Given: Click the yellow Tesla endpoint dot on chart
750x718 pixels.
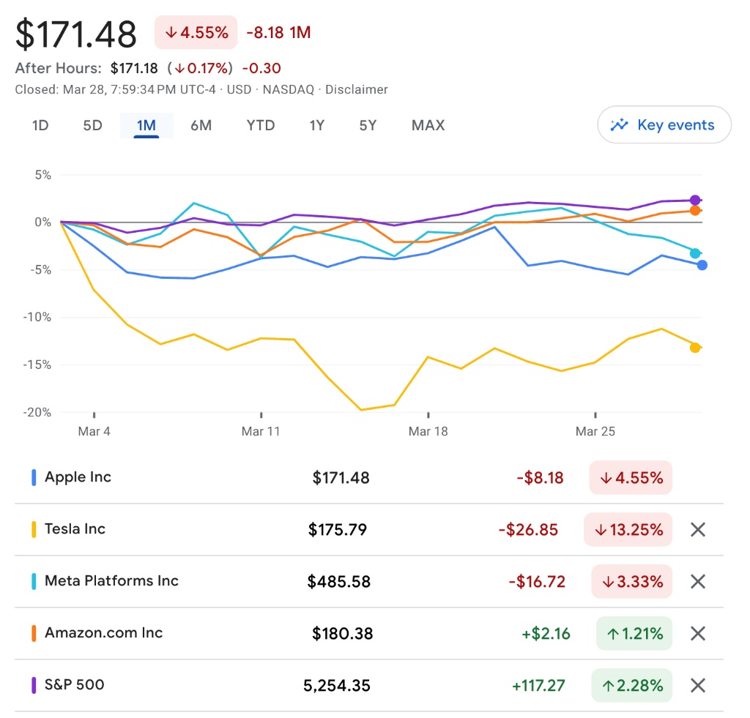Looking at the screenshot, I should 695,348.
